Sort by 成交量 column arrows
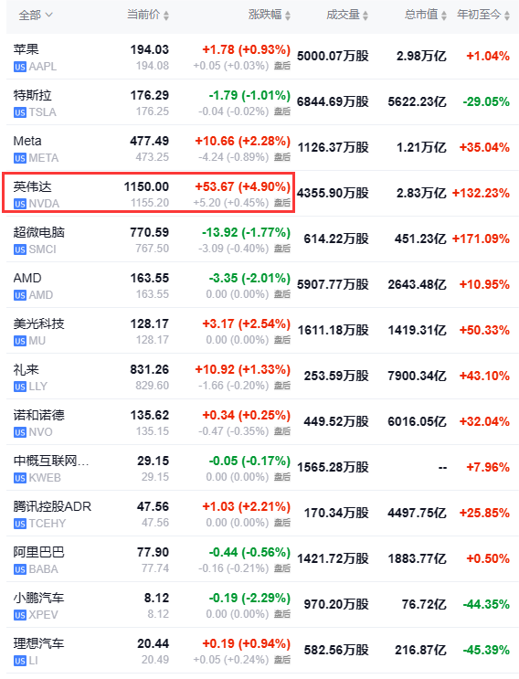This screenshot has width=519, height=679. 365,16
